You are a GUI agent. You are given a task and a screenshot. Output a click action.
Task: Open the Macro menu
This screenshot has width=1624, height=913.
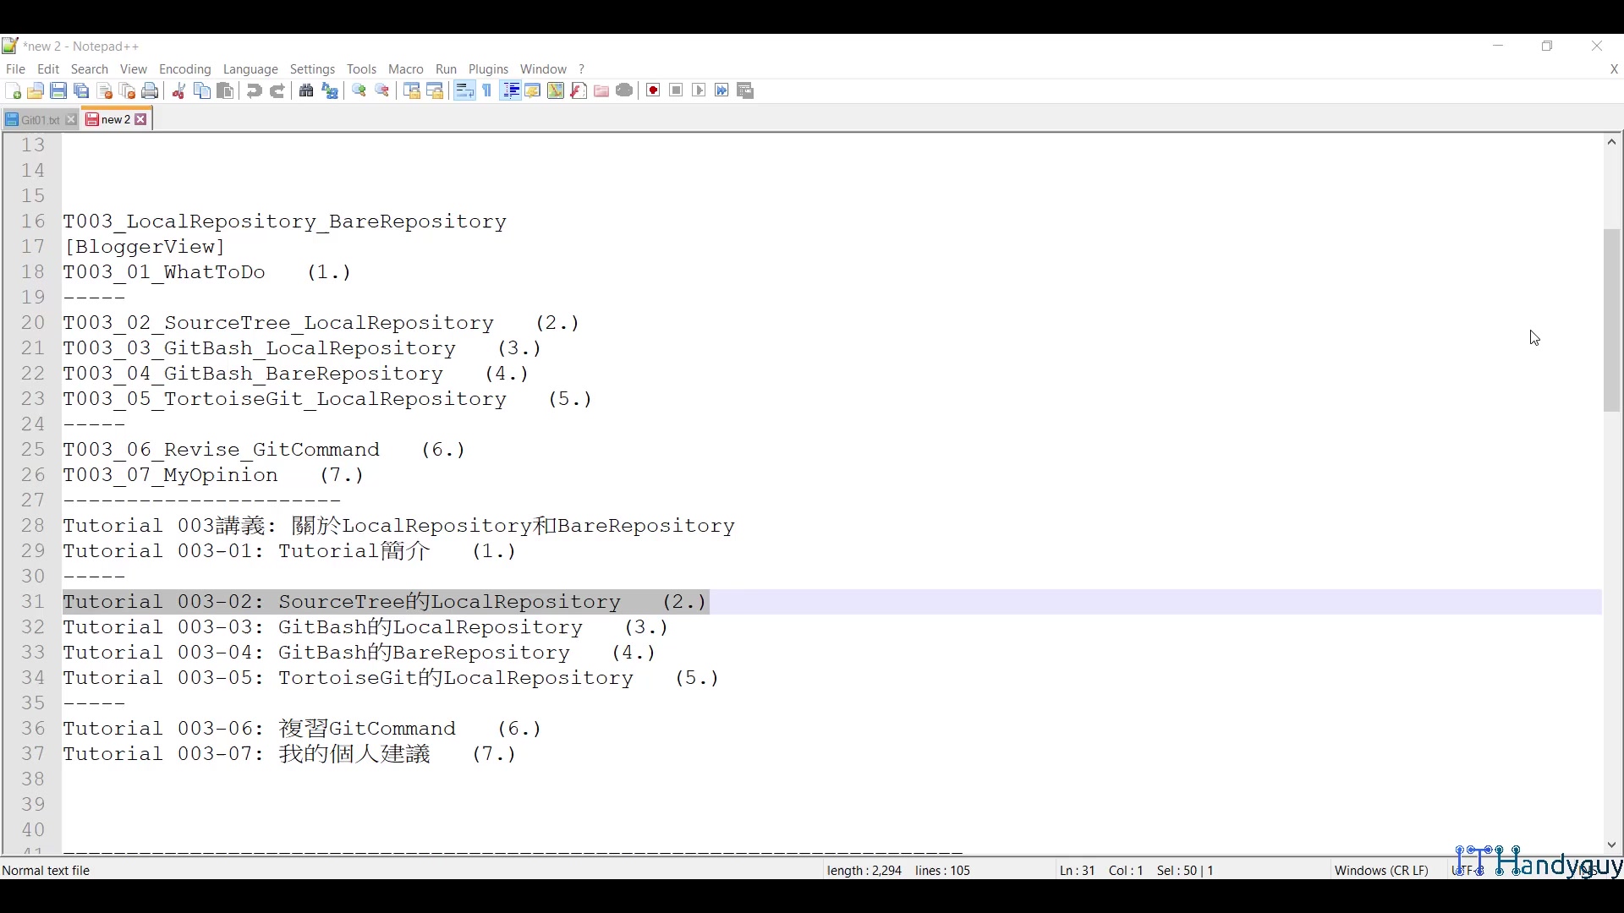[406, 69]
